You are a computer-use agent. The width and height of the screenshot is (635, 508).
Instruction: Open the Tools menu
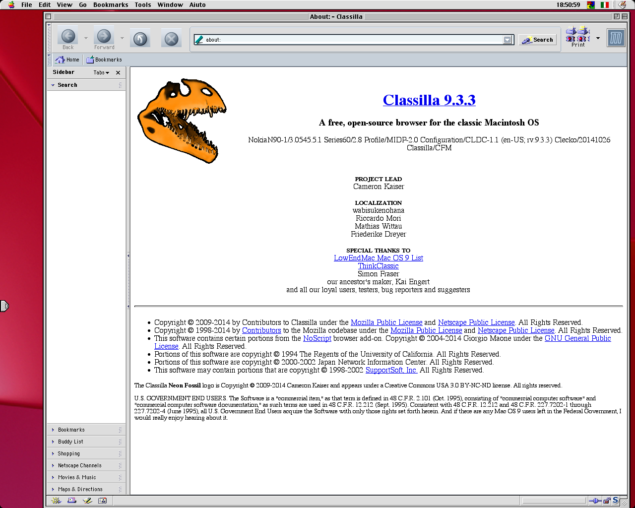(143, 4)
